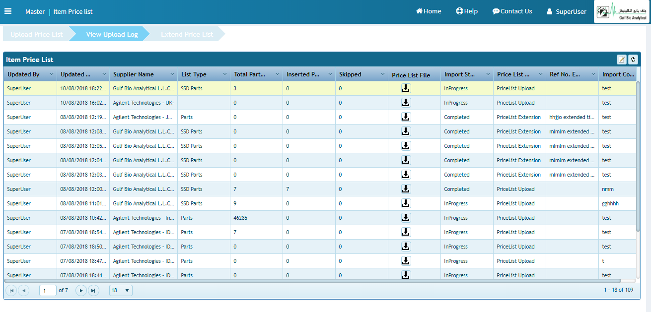Image resolution: width=651 pixels, height=312 pixels.
Task: Click the Gulf Bio Analytical logo
Action: [x=622, y=12]
